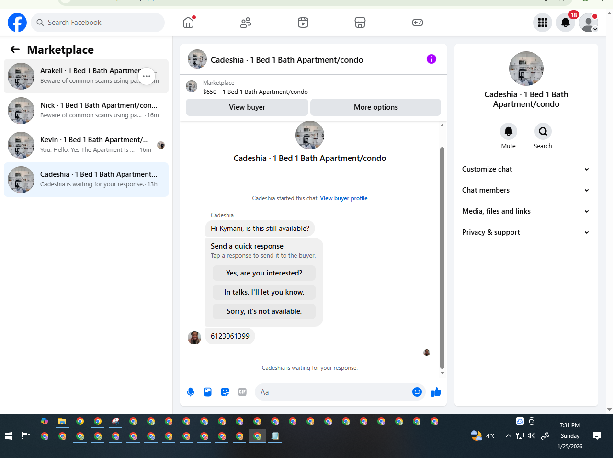
Task: Click the back arrow beside Marketplace
Action: click(15, 49)
